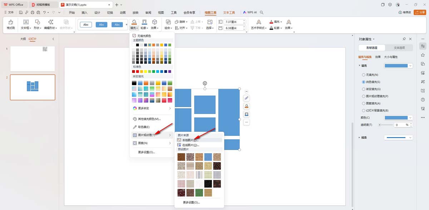Click the print icon in the quick access bar
Image resolution: width=429 pixels, height=210 pixels.
click(33, 12)
